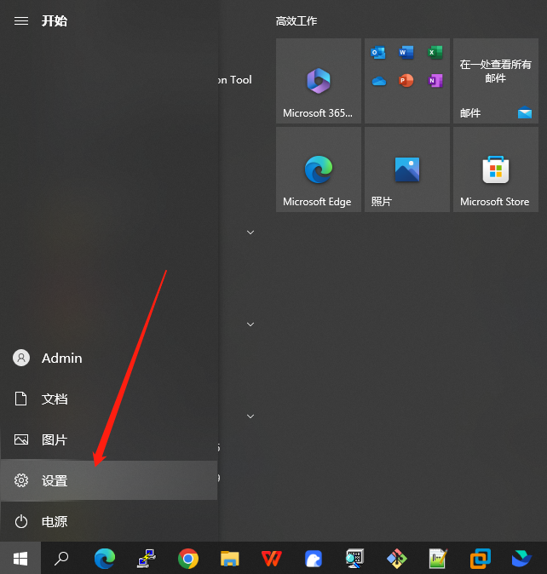Launch the Microsoft 365 tile
Screen dimensions: 547x574
click(x=318, y=81)
